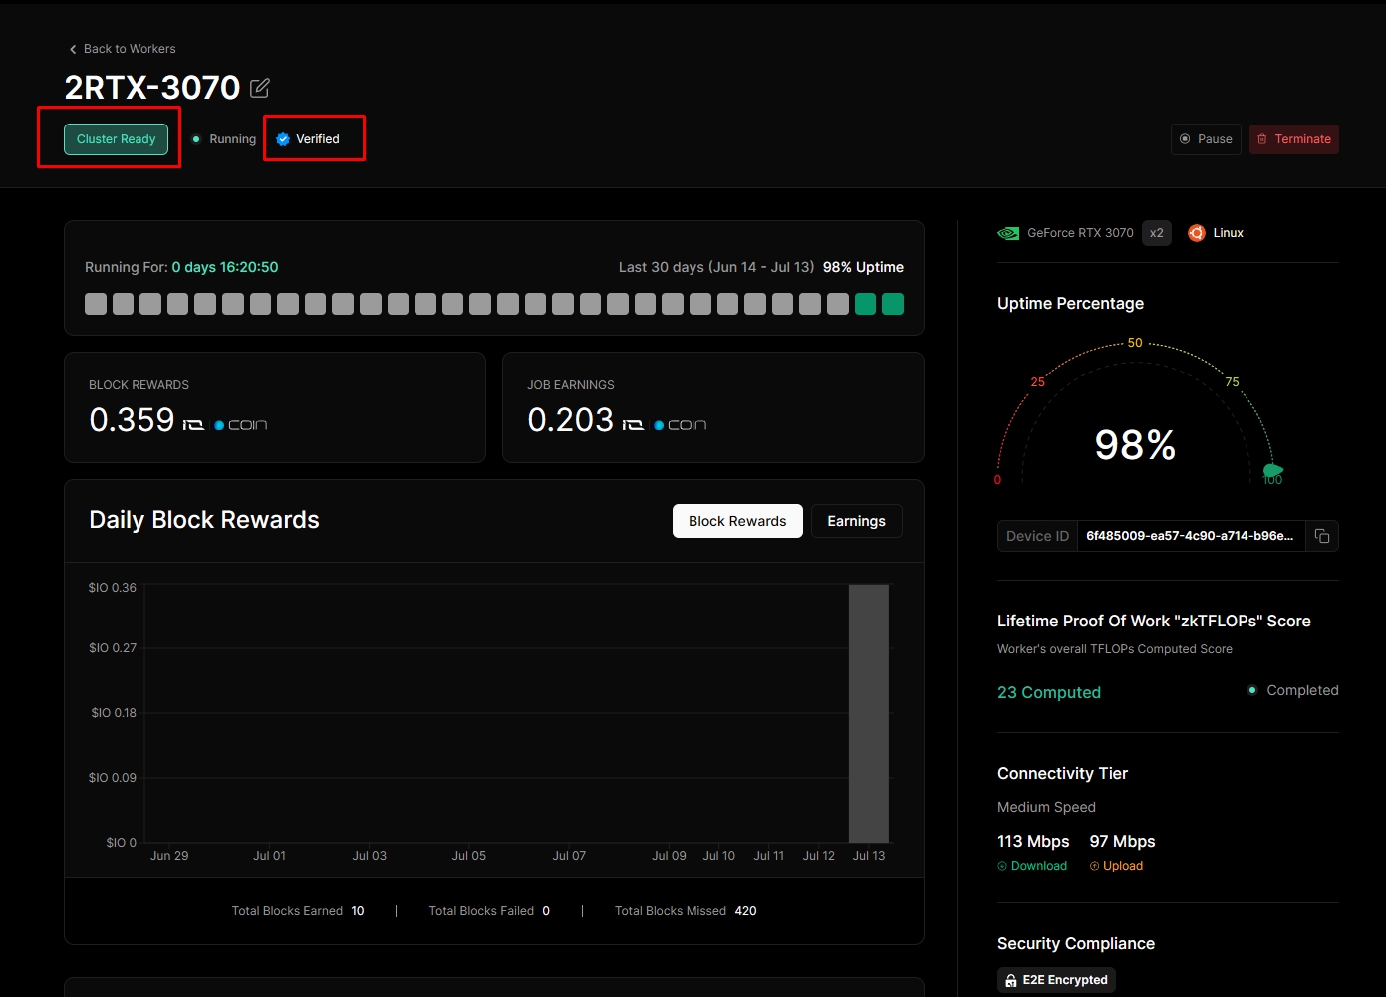1386x997 pixels.
Task: Click the green Download arrow icon
Action: point(1002,866)
